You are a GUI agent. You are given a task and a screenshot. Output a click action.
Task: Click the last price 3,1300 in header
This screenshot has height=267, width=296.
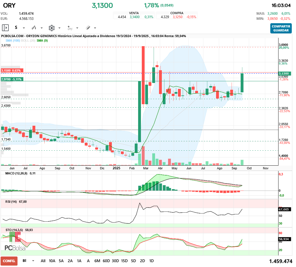102,5
